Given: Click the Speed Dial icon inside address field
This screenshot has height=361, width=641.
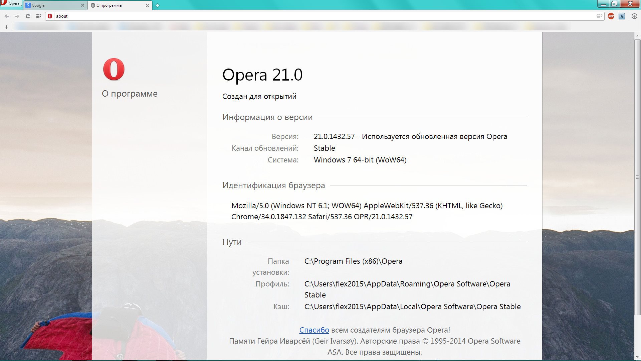Looking at the screenshot, I should pos(599,16).
